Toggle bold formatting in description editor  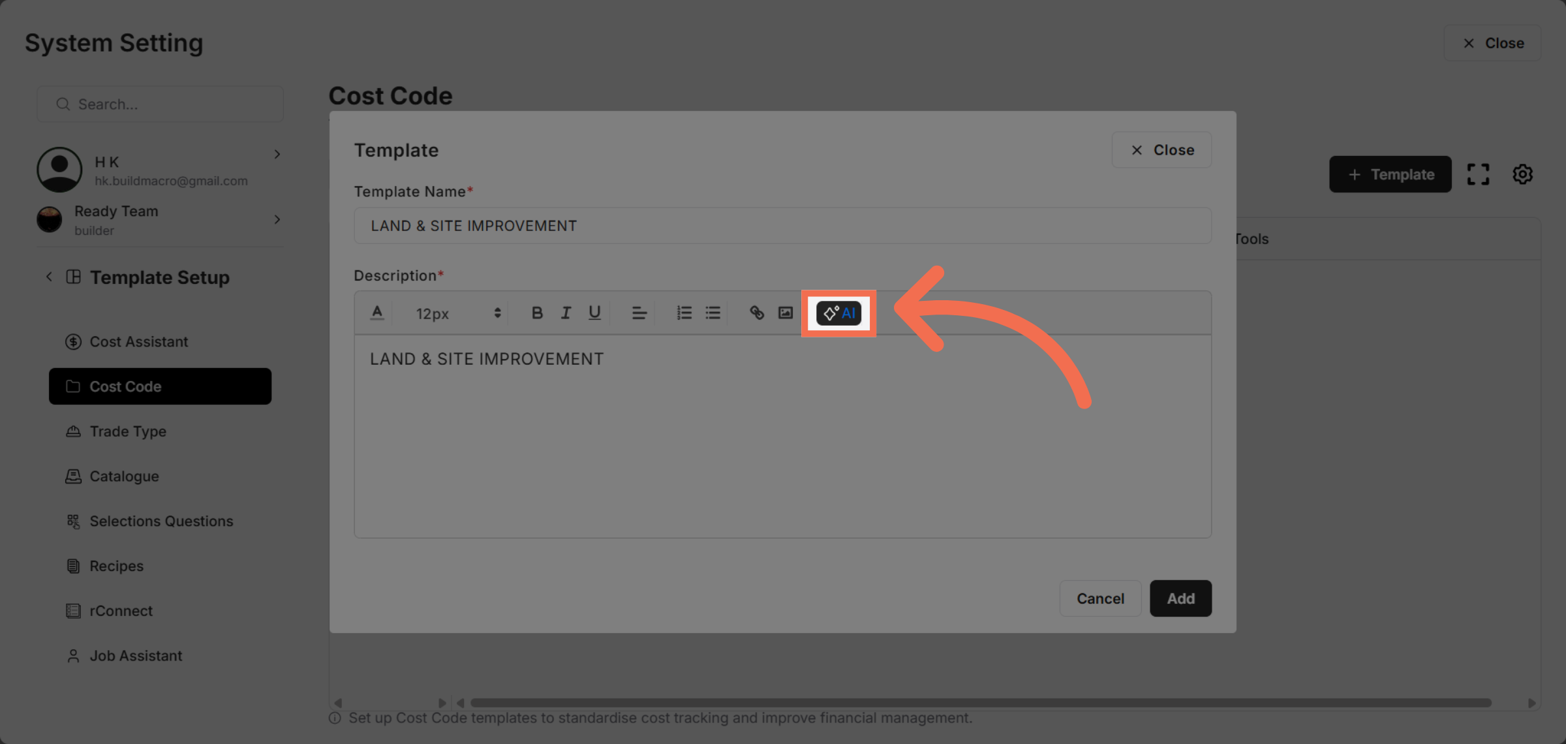pos(537,313)
